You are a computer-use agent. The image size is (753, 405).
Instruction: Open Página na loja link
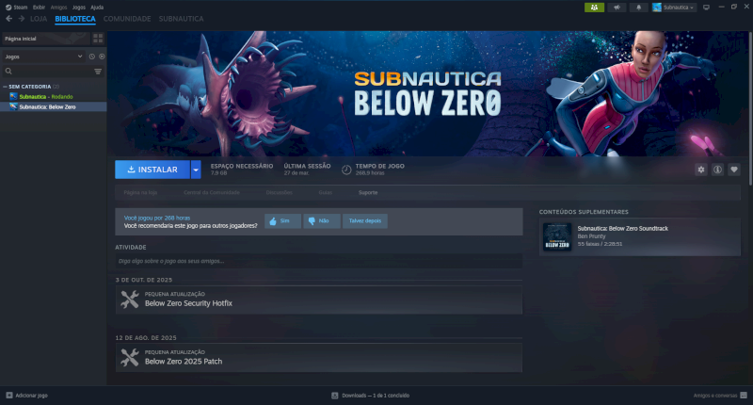tap(140, 193)
